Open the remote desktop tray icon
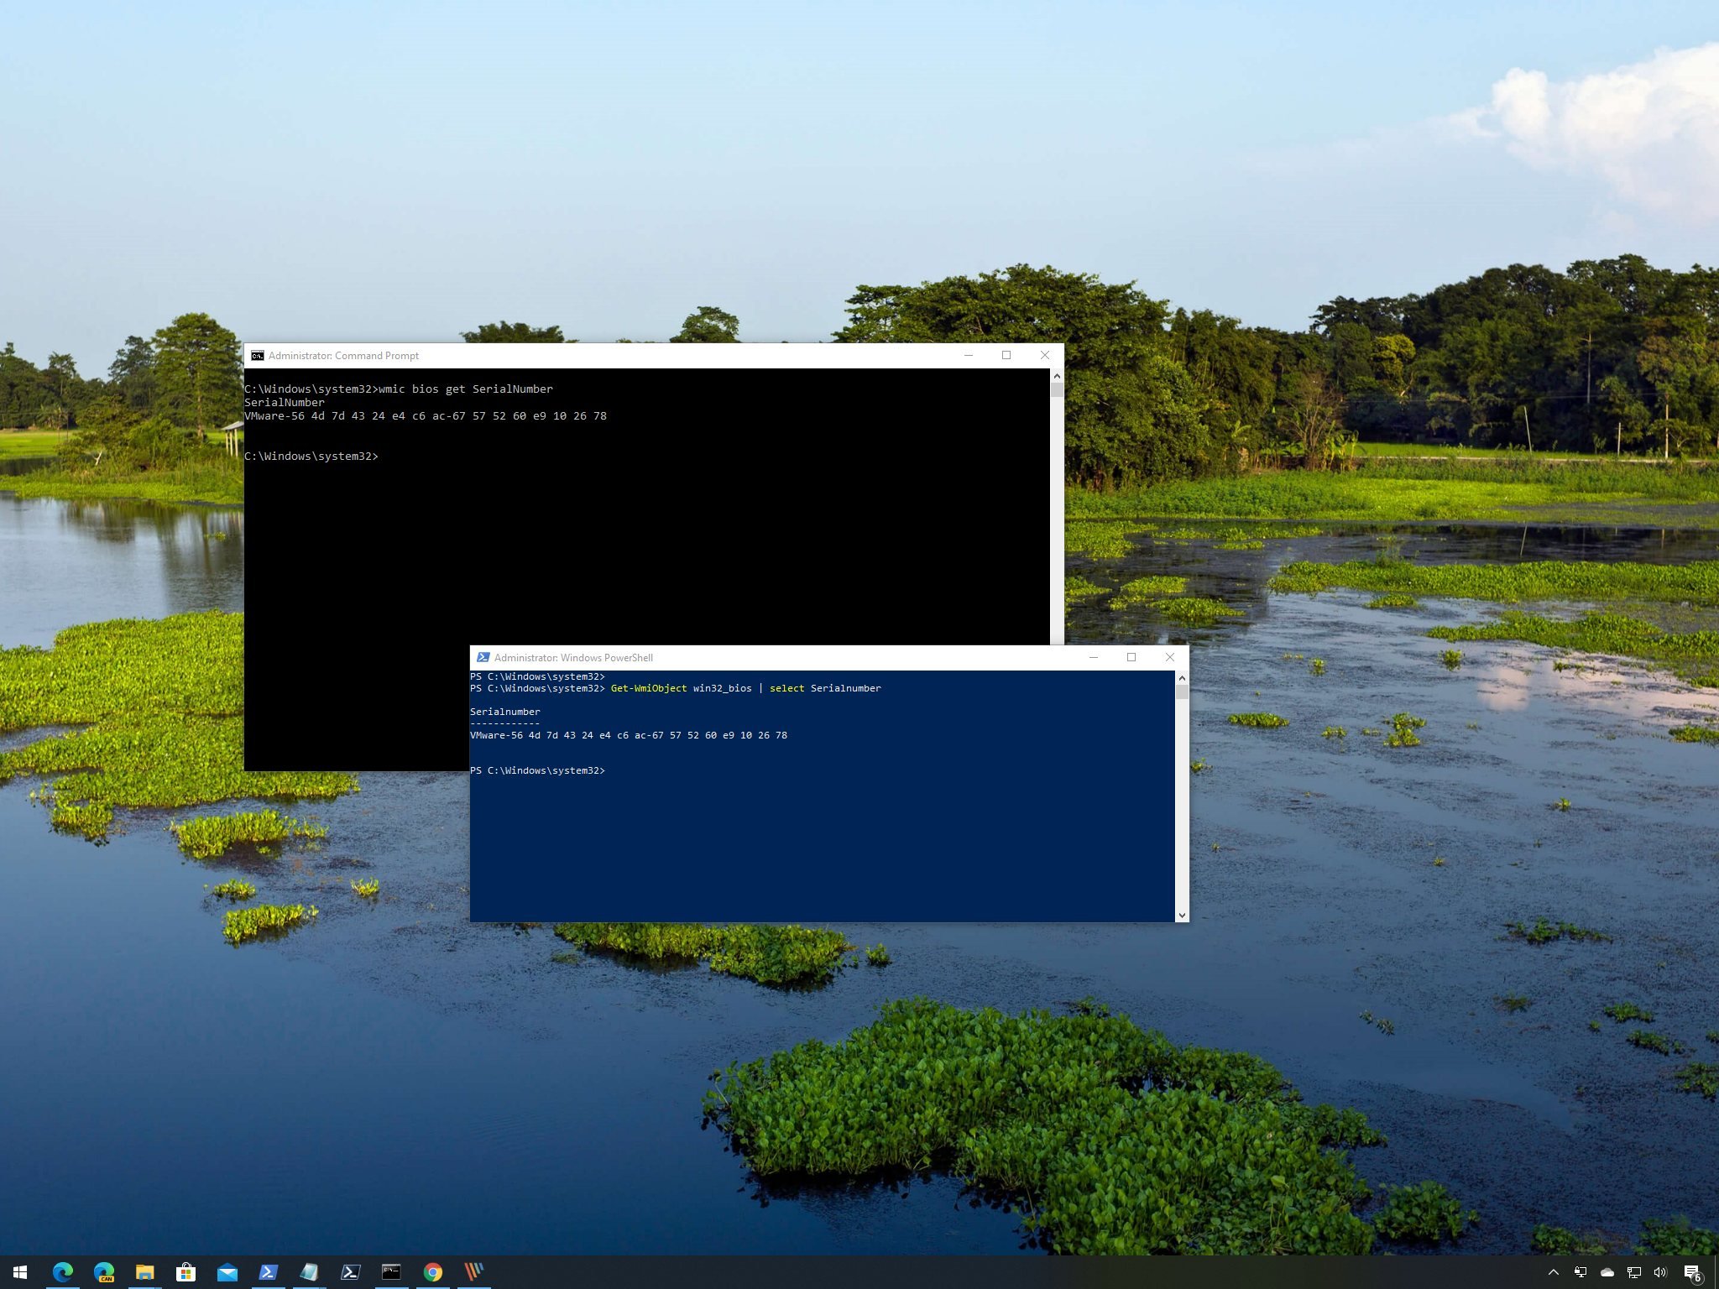The width and height of the screenshot is (1719, 1289). tap(1581, 1273)
